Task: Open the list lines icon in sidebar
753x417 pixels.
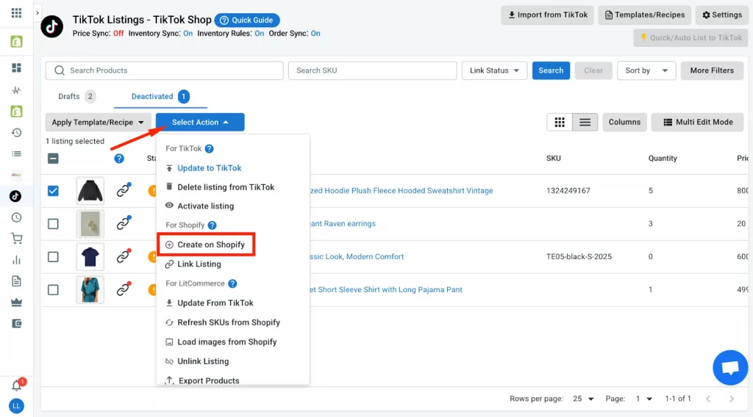Action: pos(16,154)
